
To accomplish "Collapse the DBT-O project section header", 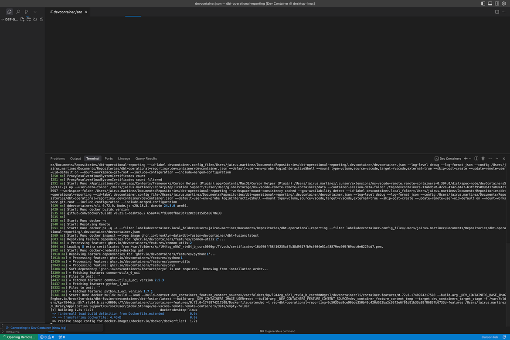I will pyautogui.click(x=3, y=19).
